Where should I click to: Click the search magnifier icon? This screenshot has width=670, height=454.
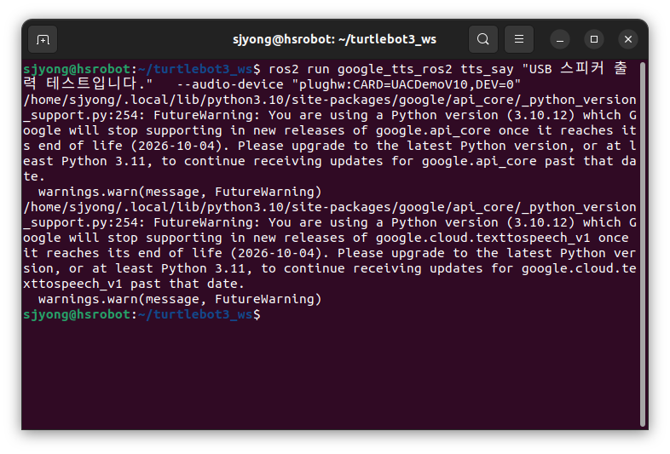(x=482, y=39)
